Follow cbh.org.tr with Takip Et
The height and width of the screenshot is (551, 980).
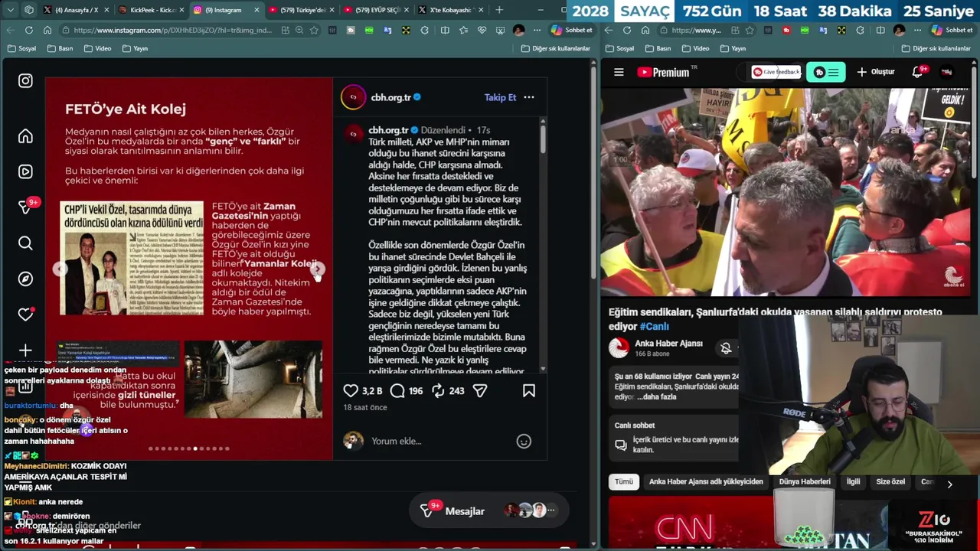click(x=500, y=97)
